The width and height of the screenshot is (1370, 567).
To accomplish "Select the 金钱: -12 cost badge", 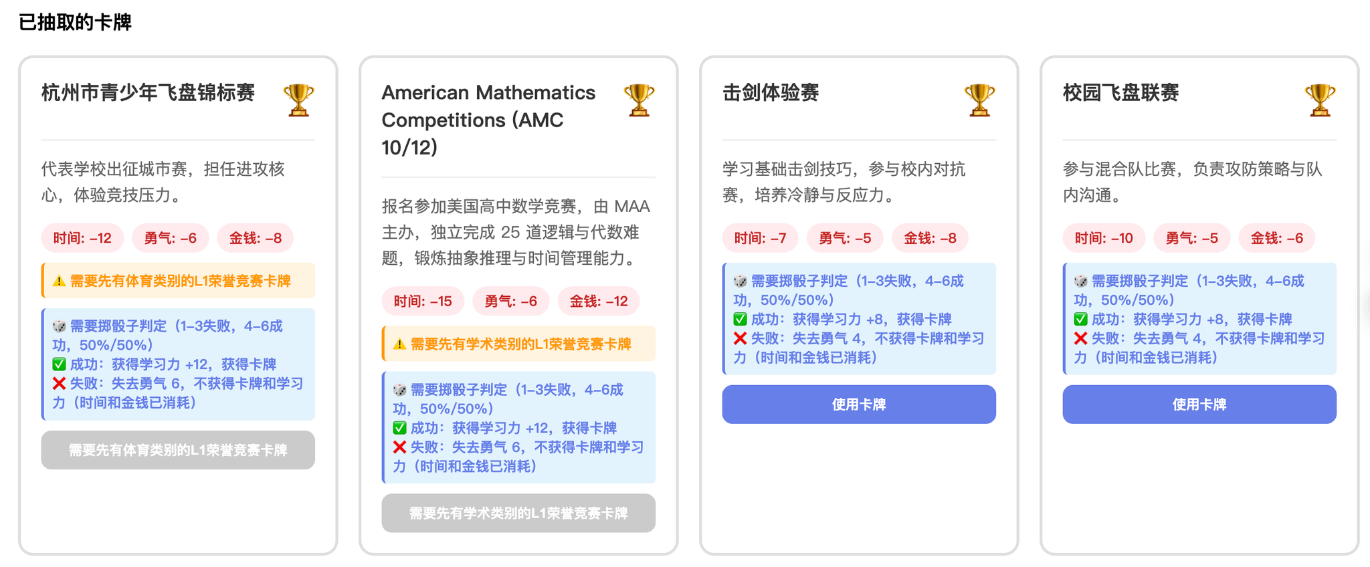I will coord(599,302).
